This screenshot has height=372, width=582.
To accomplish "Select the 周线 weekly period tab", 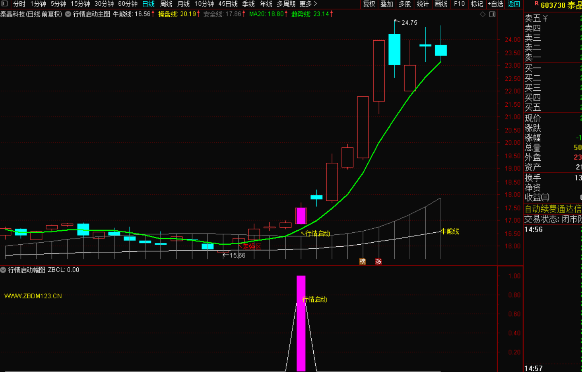I will (x=166, y=4).
